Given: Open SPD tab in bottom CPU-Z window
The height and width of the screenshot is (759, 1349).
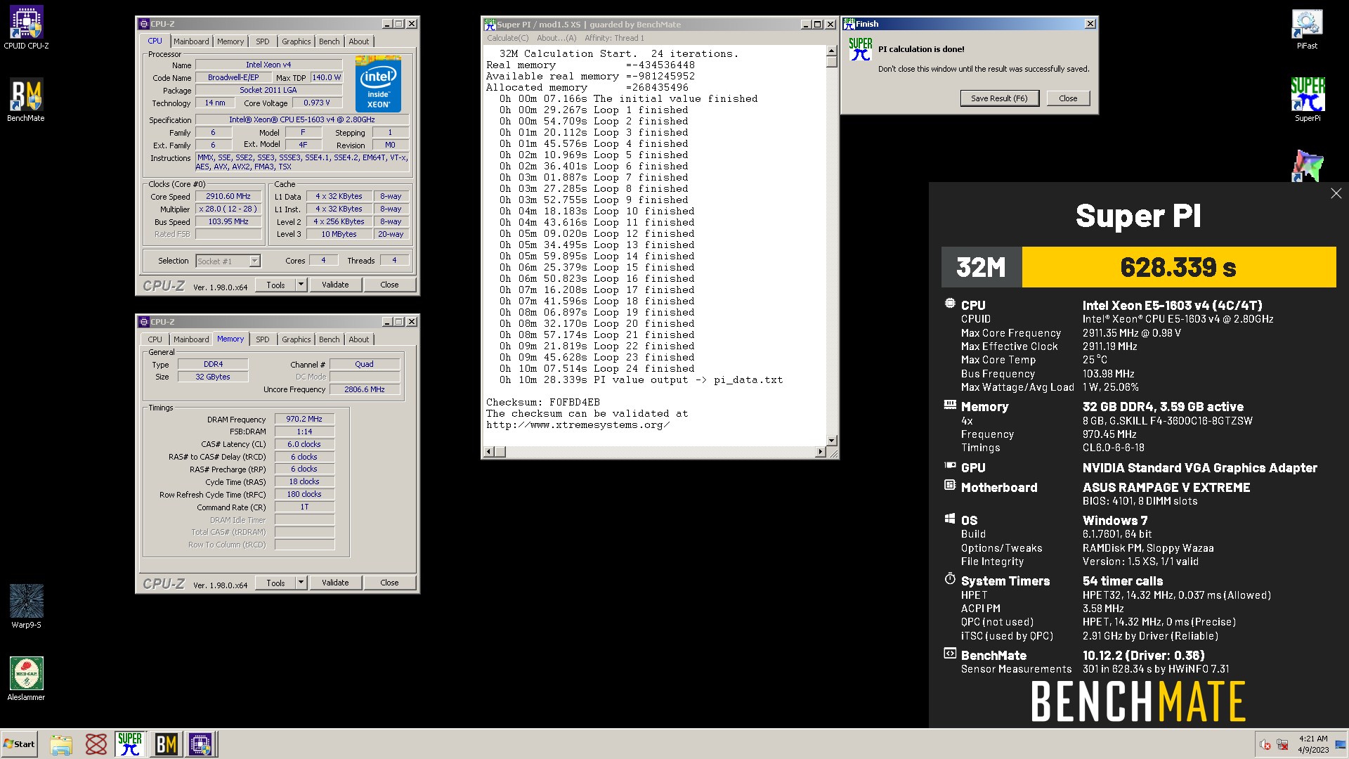Looking at the screenshot, I should (263, 339).
